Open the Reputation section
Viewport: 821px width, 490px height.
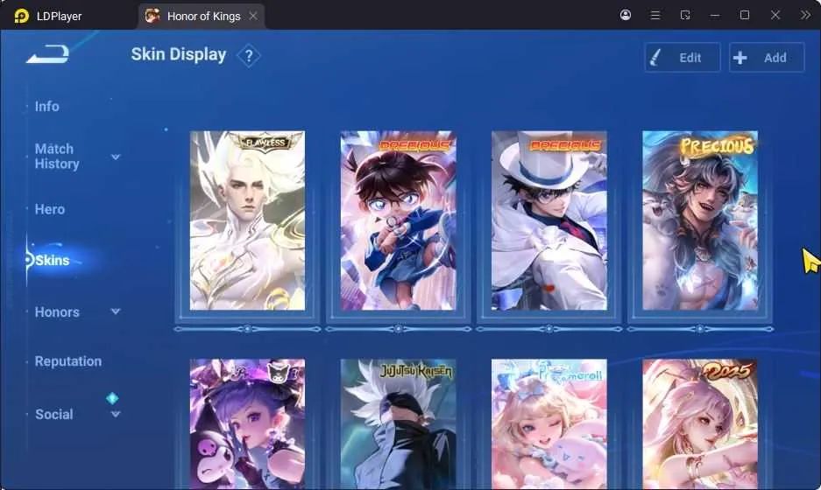(68, 361)
